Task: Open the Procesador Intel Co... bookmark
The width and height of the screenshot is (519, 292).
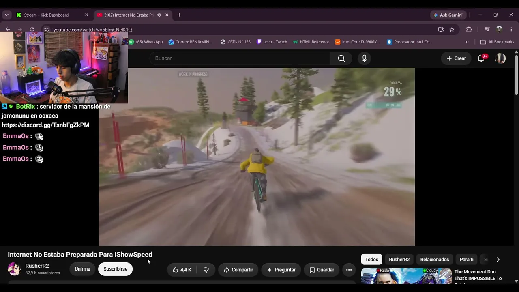Action: [x=410, y=42]
